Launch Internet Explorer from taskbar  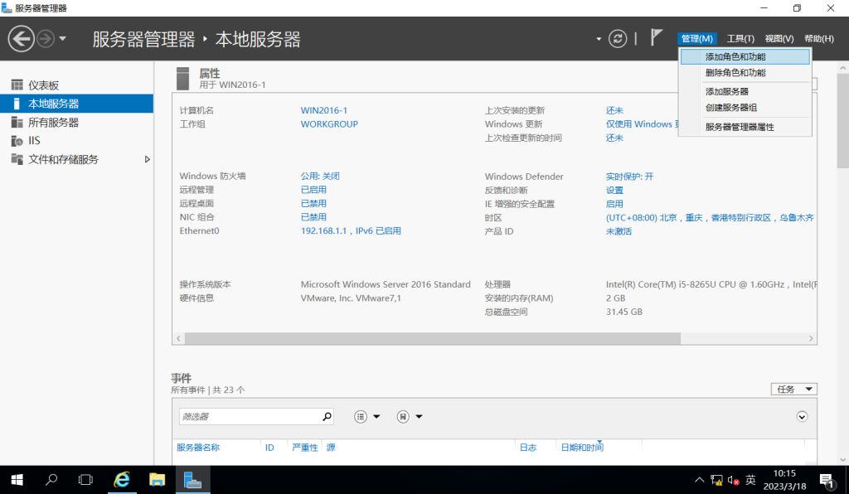click(122, 480)
